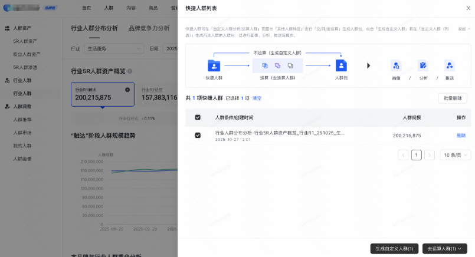Viewport: 475px width, 257px height.
Task: Open 内容 in the top navigation
Action: pyautogui.click(x=131, y=8)
